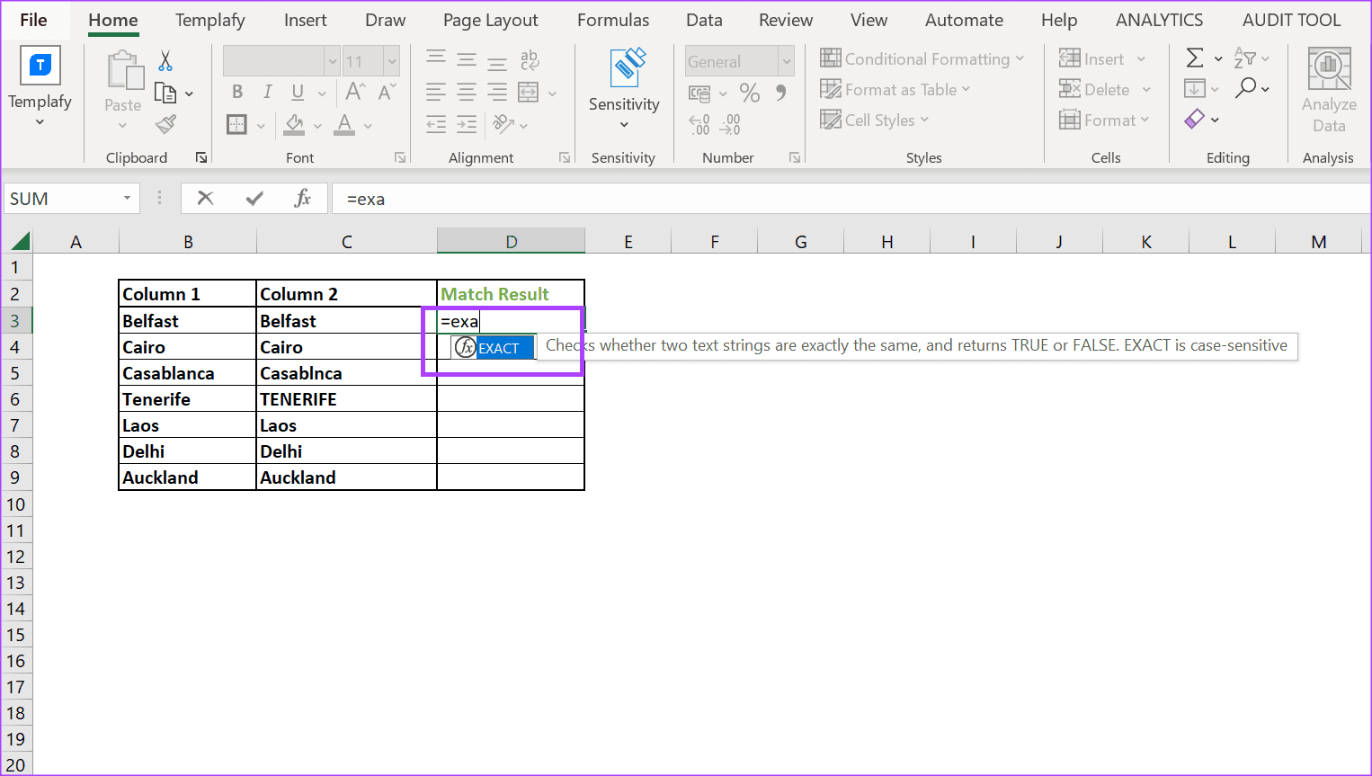Increase font size with larger A icon
This screenshot has height=776, width=1372.
(355, 92)
